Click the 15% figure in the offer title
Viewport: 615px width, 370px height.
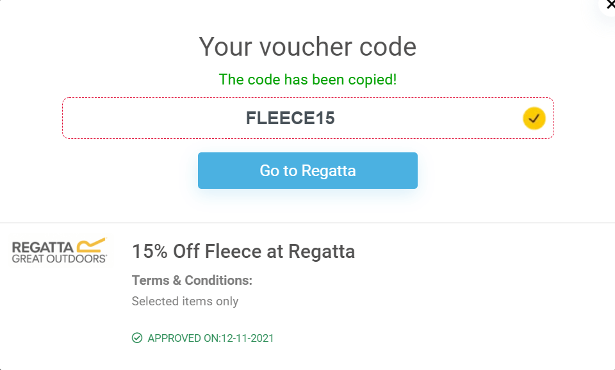point(150,251)
